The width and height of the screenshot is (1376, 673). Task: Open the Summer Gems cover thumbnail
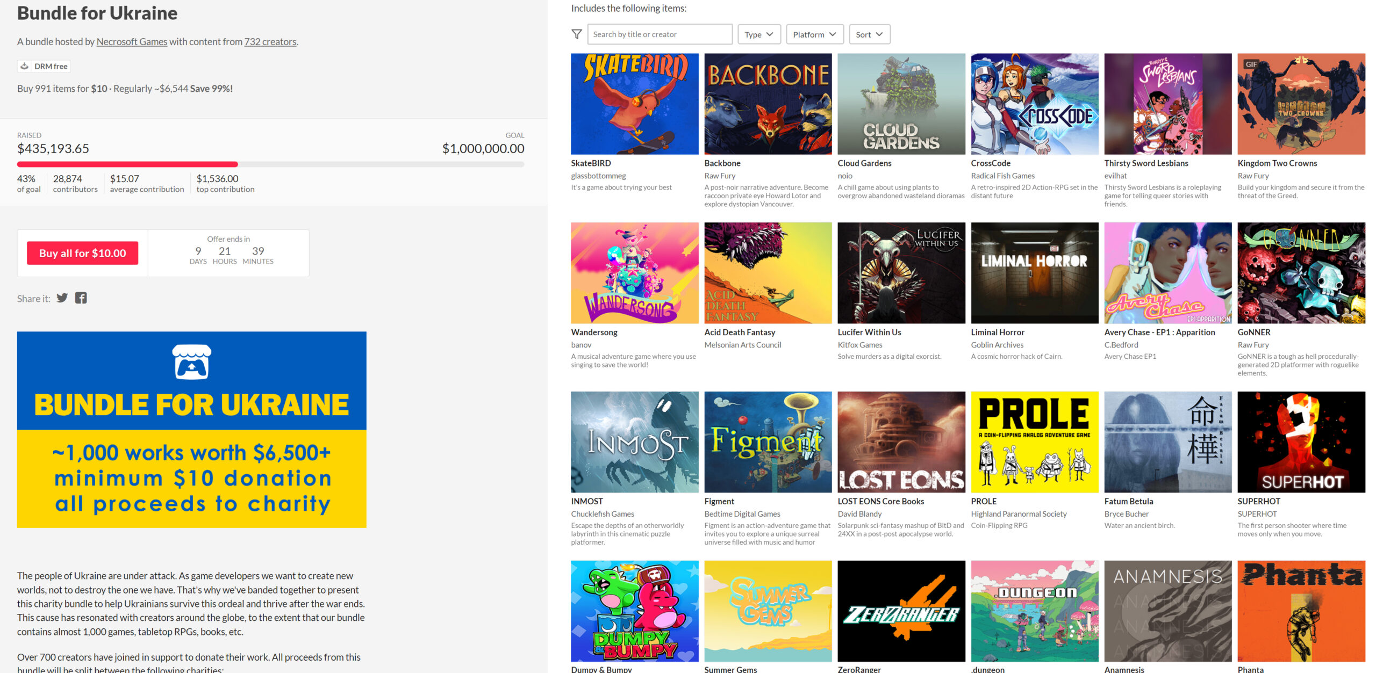pyautogui.click(x=768, y=611)
